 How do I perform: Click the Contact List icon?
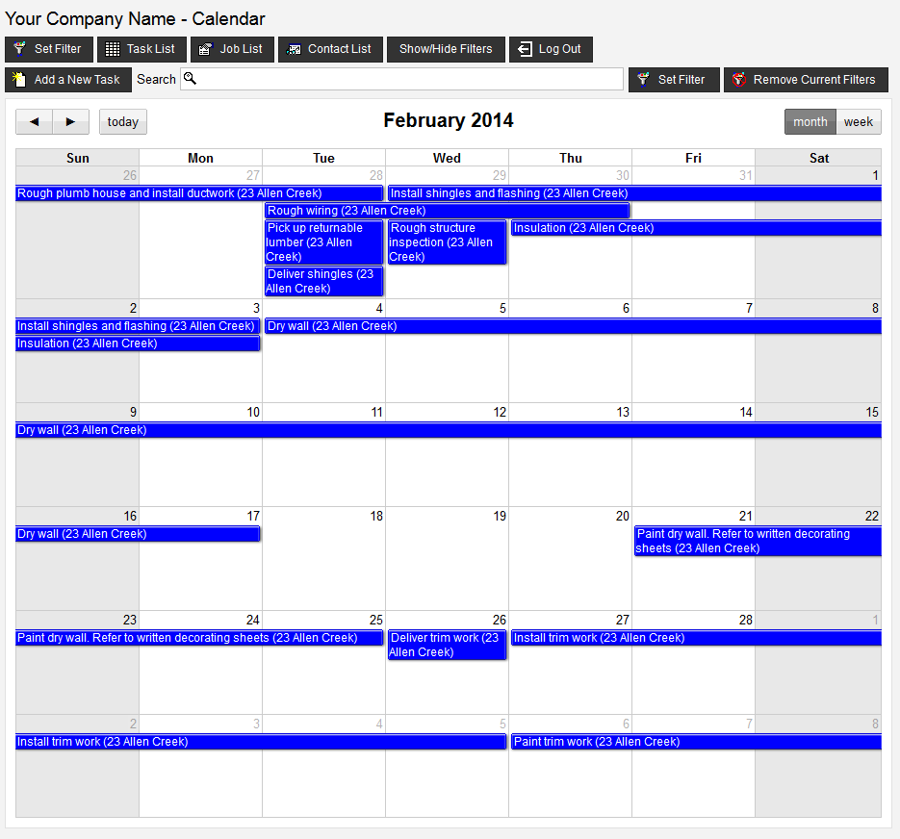tap(294, 49)
